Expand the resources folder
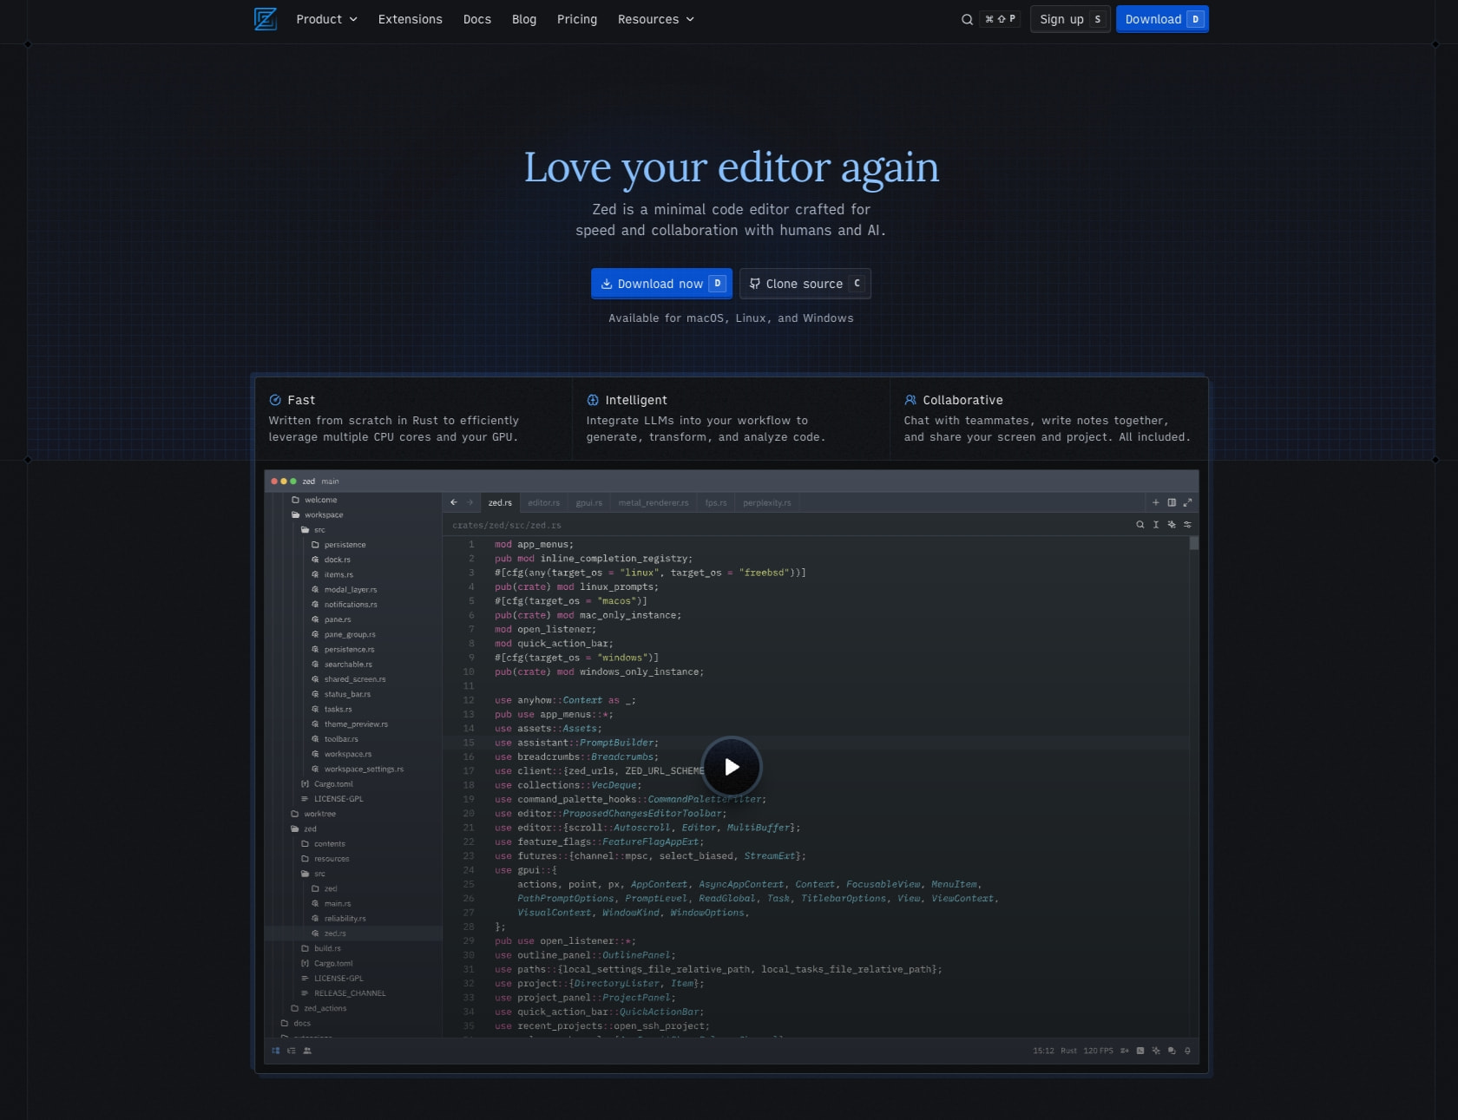Screen dimensions: 1458x1120 point(325,859)
